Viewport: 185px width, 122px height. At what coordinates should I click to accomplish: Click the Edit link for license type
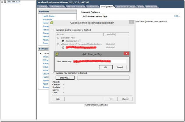(177, 16)
